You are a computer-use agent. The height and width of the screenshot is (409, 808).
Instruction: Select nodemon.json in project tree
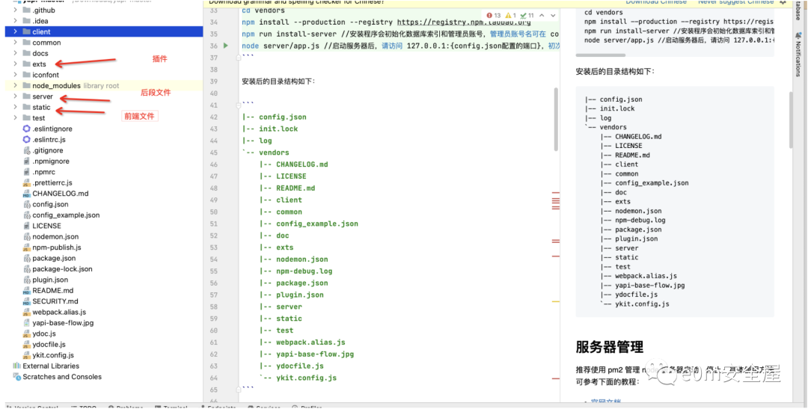tap(55, 237)
